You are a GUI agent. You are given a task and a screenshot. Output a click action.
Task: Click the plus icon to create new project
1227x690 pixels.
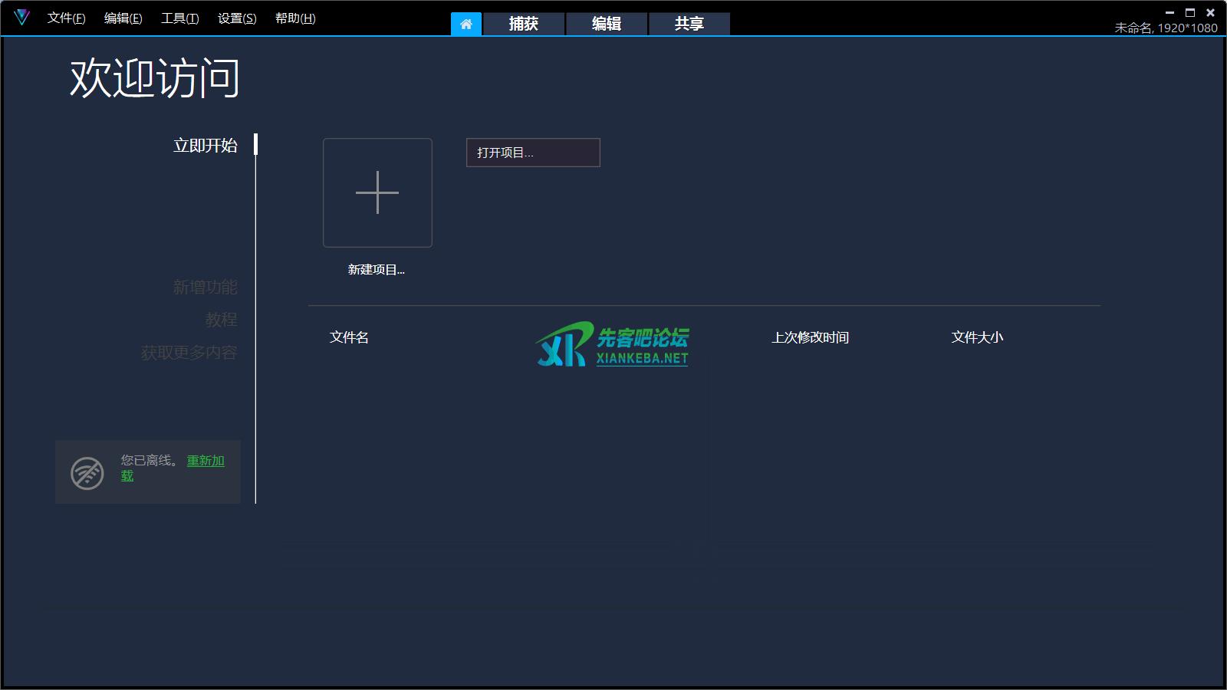[377, 192]
